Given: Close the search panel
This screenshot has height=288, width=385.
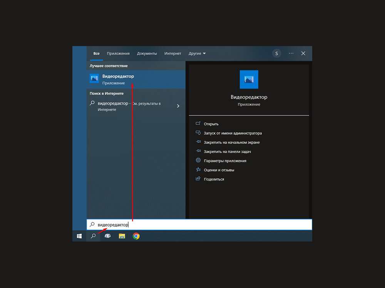Looking at the screenshot, I should coord(303,53).
